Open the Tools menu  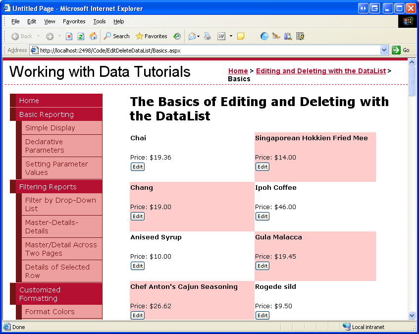point(100,21)
